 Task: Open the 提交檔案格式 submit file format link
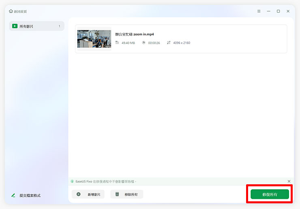pos(30,195)
